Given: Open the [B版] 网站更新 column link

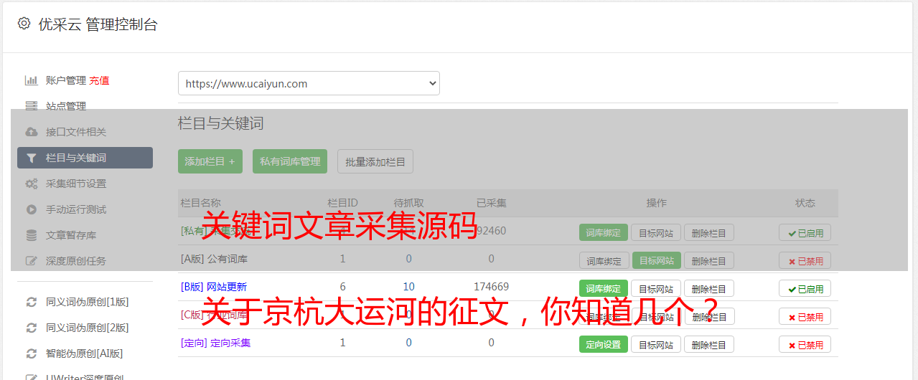Looking at the screenshot, I should click(x=213, y=287).
